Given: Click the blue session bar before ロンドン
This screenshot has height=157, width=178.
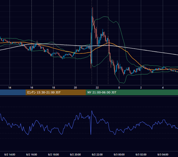Looking at the screenshot, I should point(13,92).
